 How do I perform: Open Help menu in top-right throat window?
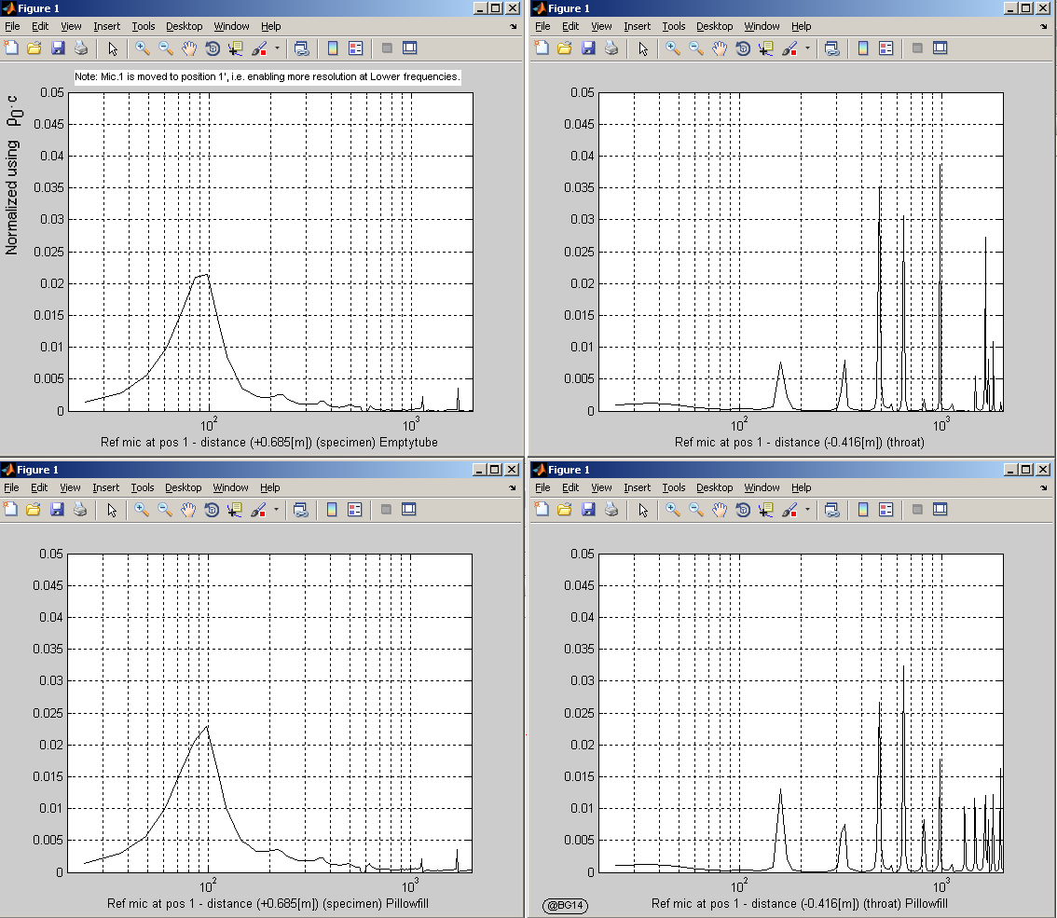(801, 26)
